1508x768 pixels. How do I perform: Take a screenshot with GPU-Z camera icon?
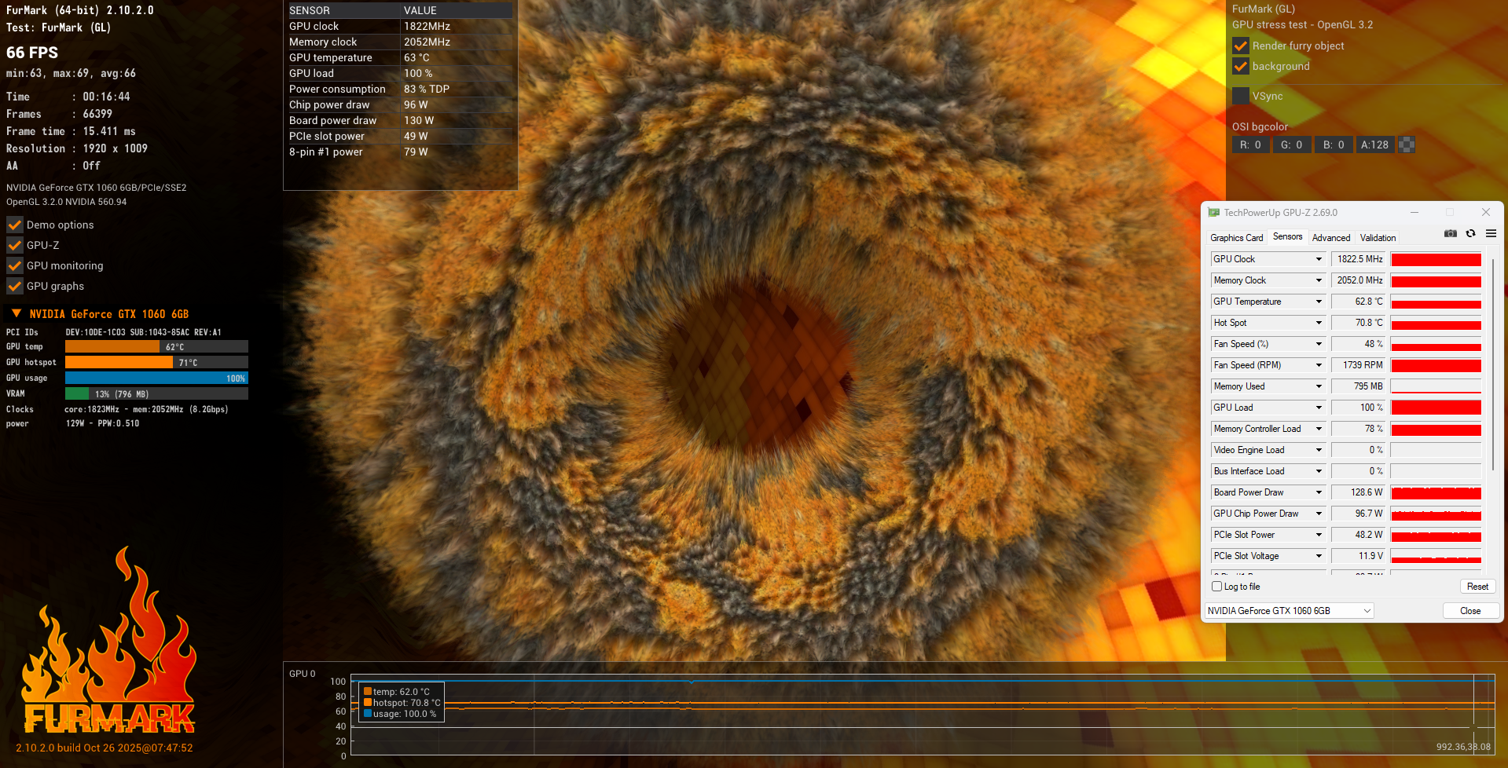point(1451,234)
